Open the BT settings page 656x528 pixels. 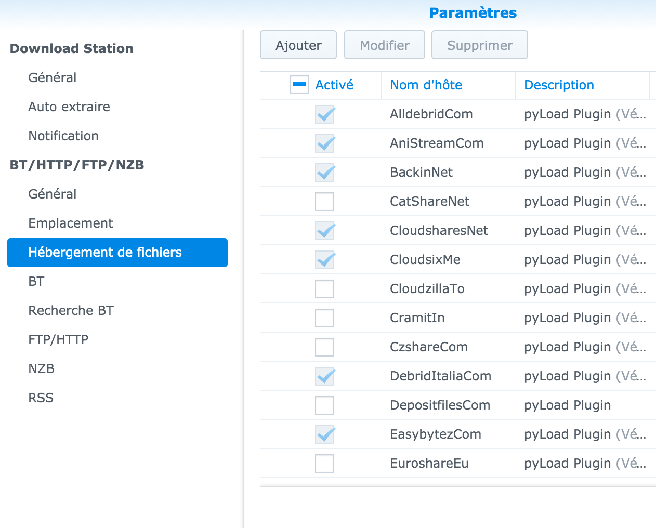[x=36, y=281]
